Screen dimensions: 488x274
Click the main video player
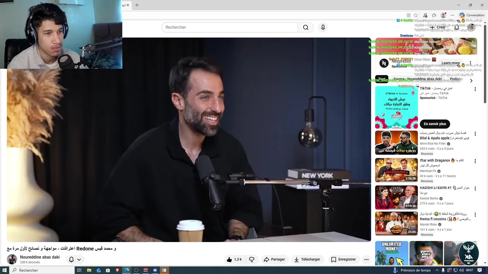coord(189,139)
